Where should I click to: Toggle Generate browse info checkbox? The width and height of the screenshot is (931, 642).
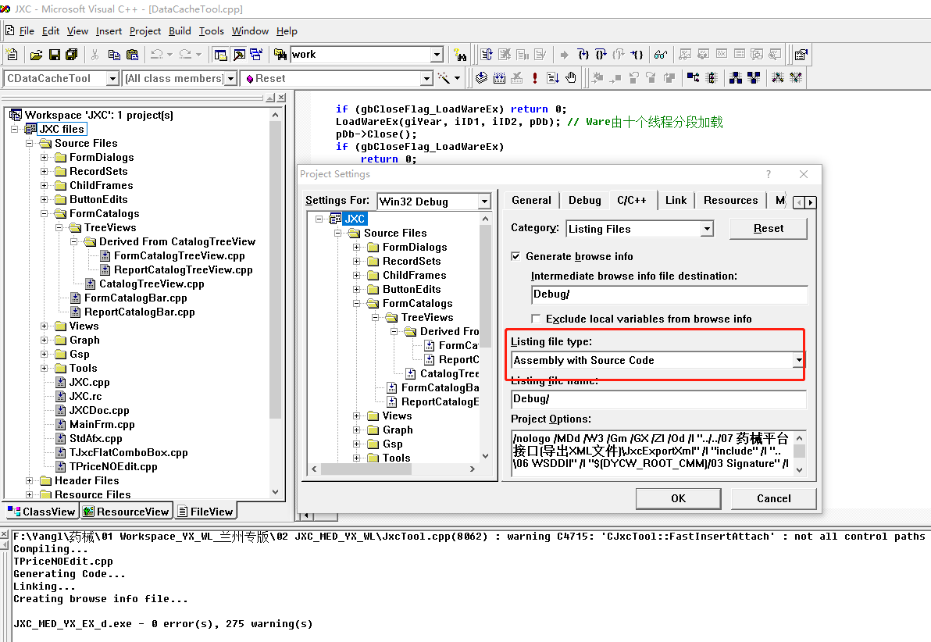click(515, 256)
